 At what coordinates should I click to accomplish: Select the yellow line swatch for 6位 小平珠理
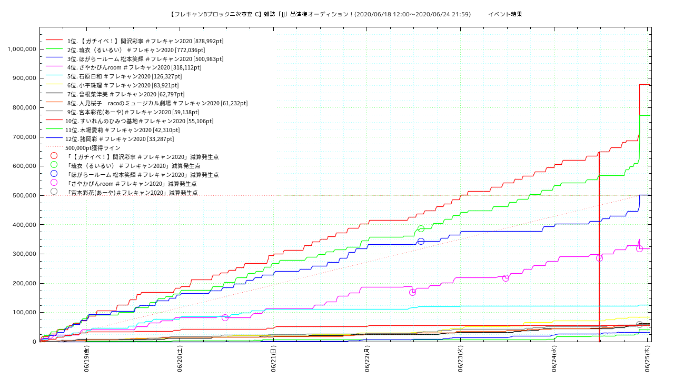(x=54, y=85)
